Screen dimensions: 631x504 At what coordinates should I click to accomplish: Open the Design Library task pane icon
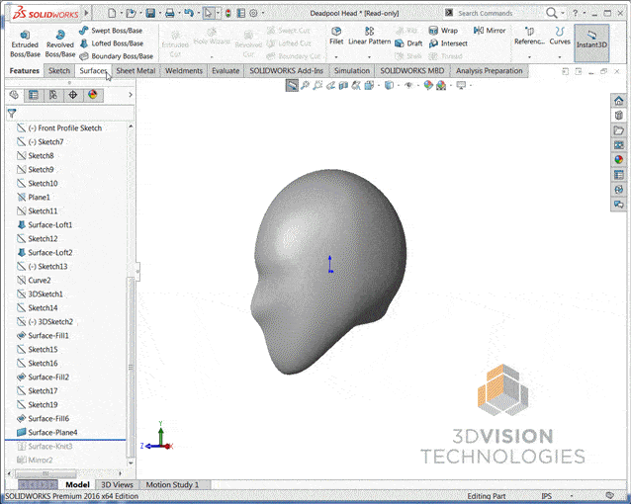point(618,116)
